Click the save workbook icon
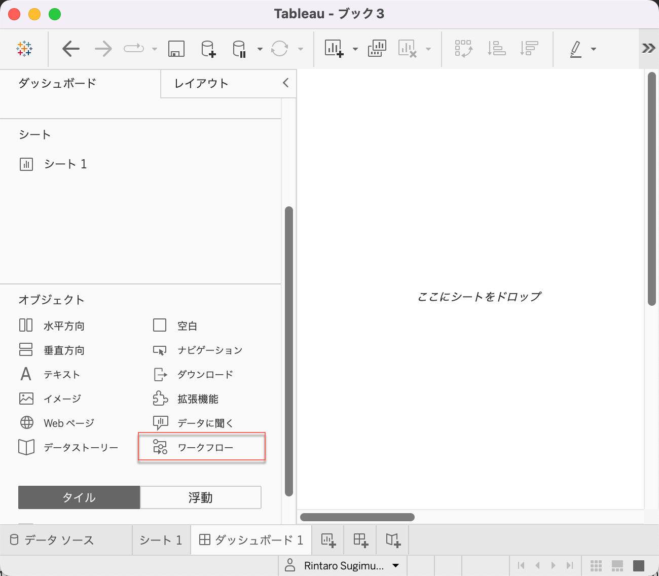Screen dimensions: 659x576 (x=176, y=49)
